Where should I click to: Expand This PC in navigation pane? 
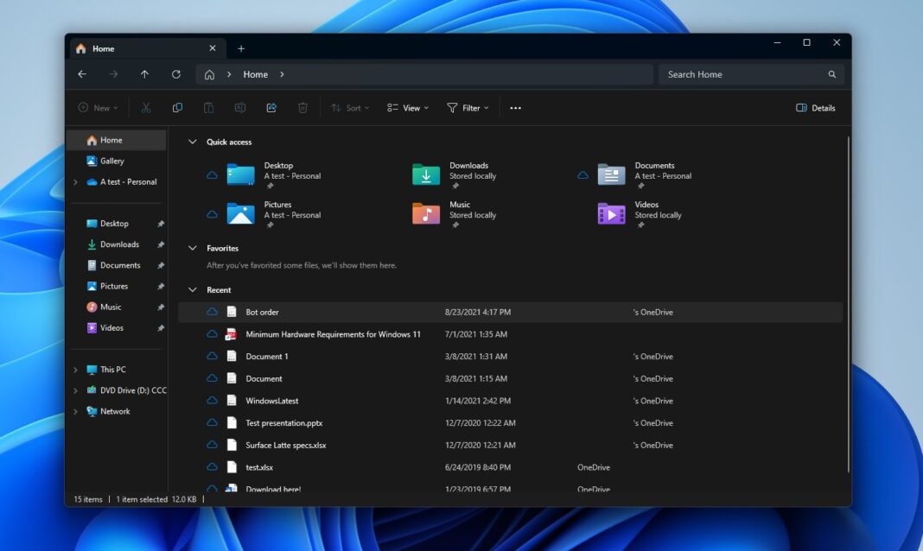(x=76, y=370)
